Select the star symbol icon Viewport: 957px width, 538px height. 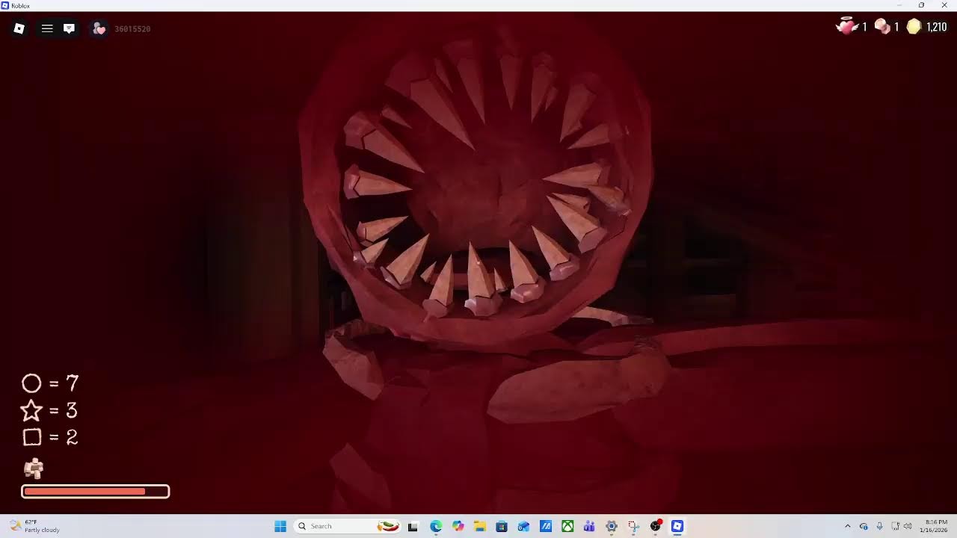coord(31,410)
